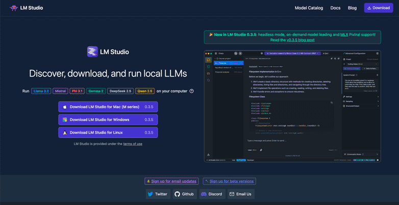Select the DeepSeek 2.5 model chip

pyautogui.click(x=120, y=91)
